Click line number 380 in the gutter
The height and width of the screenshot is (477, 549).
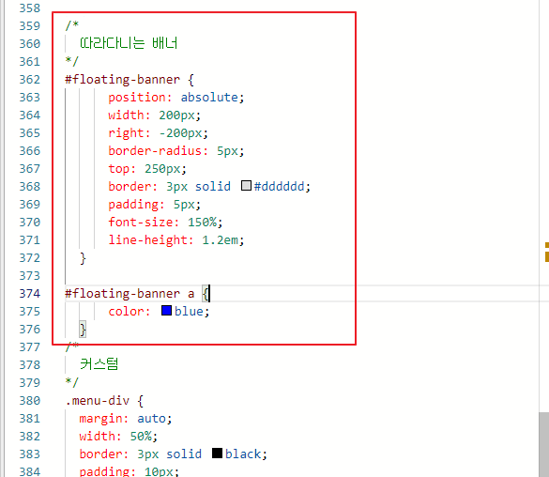30,401
